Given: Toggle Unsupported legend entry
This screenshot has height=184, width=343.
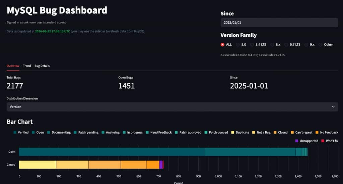Looking at the screenshot, I should click(306, 141).
